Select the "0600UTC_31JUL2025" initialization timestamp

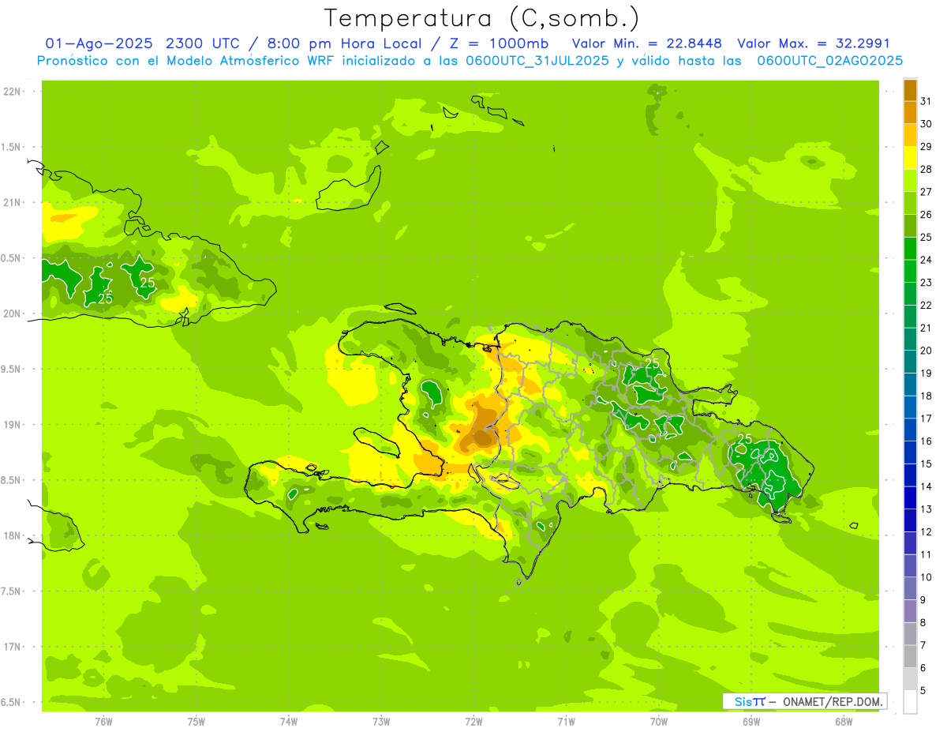tap(537, 61)
